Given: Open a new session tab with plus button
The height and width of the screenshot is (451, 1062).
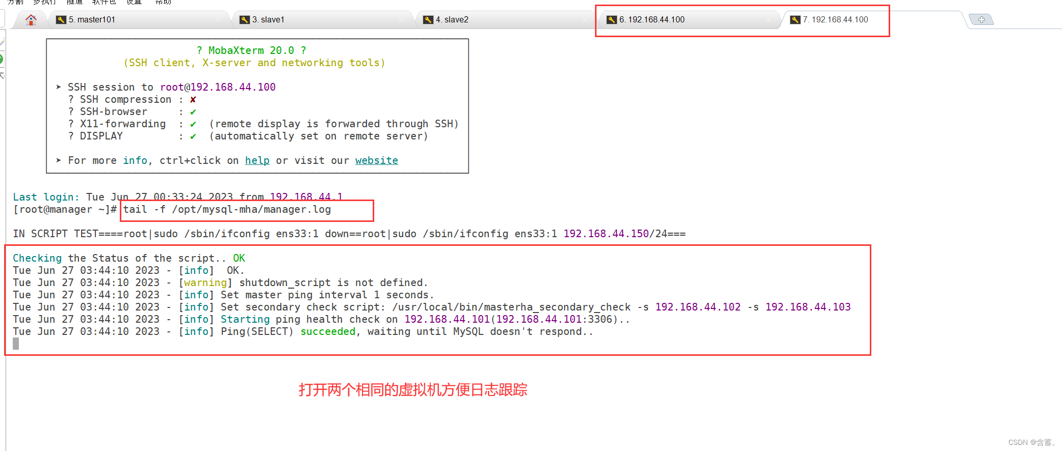Looking at the screenshot, I should tap(981, 20).
